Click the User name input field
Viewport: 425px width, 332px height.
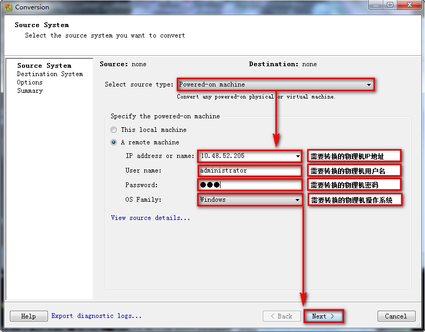point(250,170)
